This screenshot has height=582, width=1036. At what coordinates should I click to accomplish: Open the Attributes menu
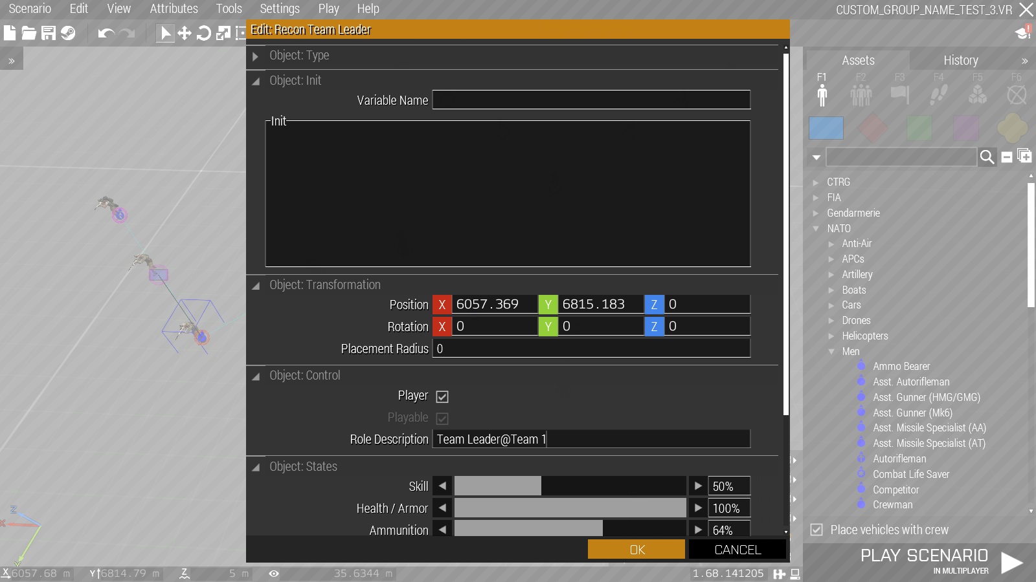coord(174,9)
